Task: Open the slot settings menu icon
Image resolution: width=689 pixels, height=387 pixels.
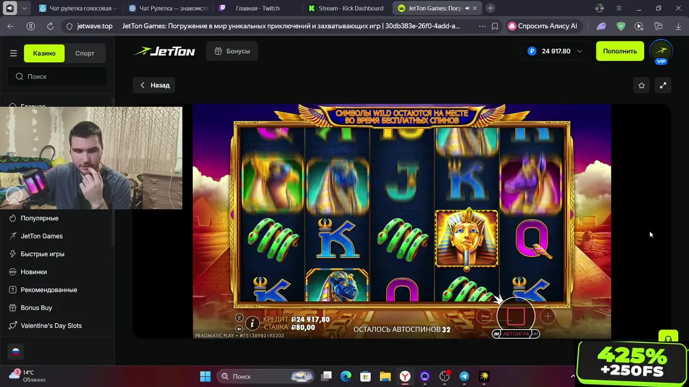Action: pyautogui.click(x=239, y=318)
